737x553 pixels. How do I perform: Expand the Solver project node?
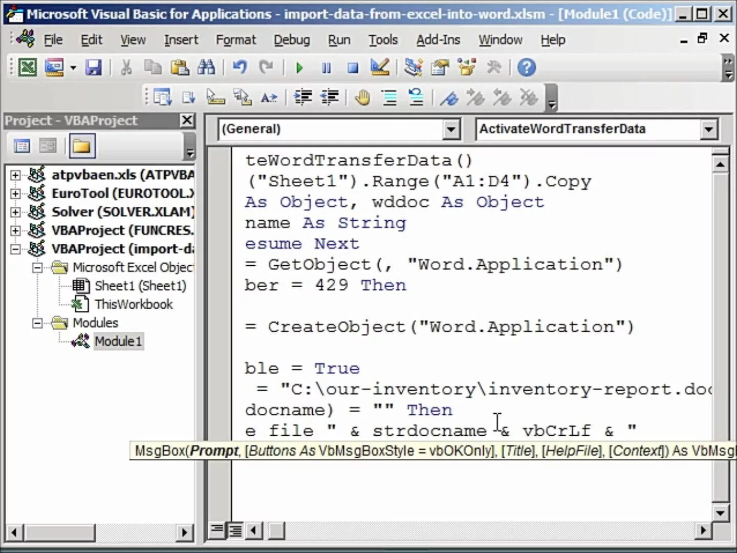15,212
